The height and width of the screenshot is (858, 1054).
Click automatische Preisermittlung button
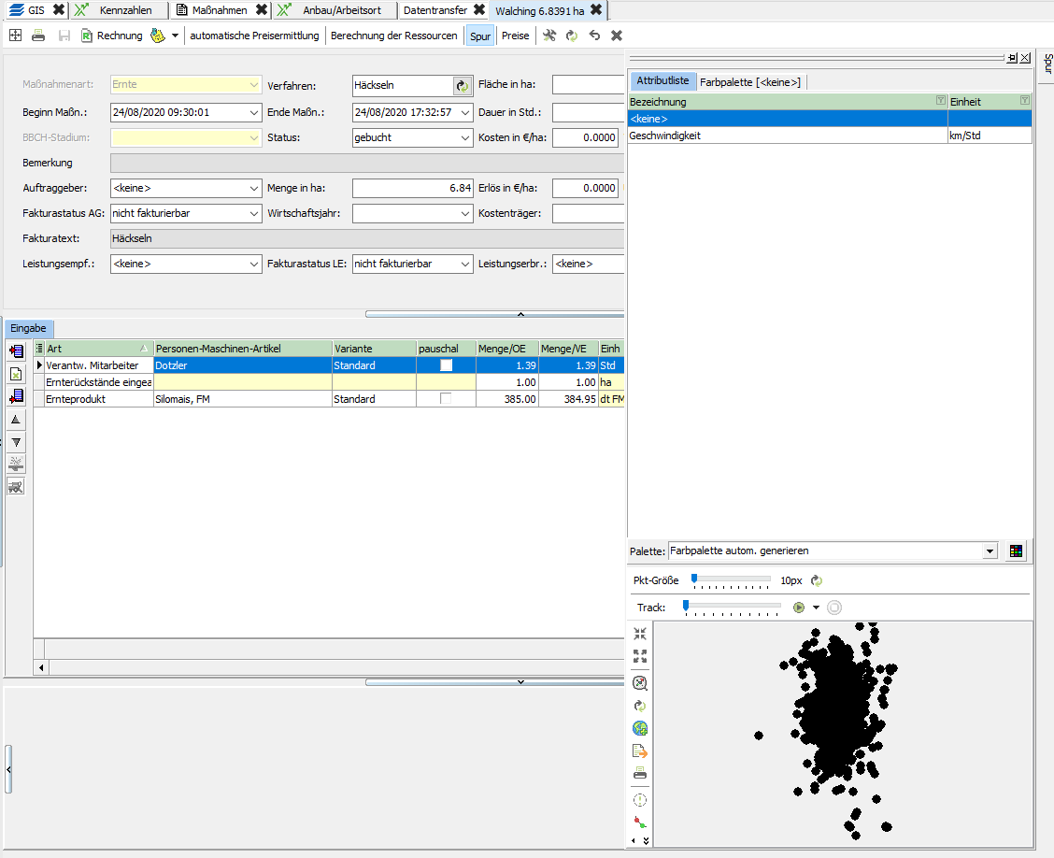254,36
